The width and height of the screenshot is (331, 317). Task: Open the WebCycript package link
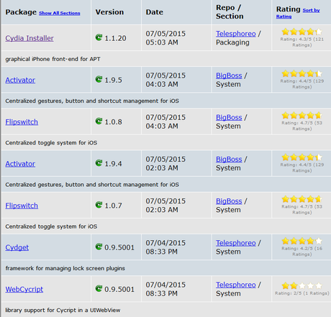tap(24, 289)
